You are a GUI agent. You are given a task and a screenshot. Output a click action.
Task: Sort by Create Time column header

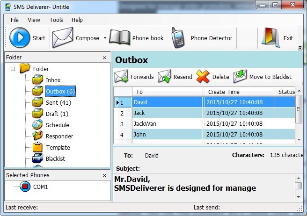tap(223, 92)
